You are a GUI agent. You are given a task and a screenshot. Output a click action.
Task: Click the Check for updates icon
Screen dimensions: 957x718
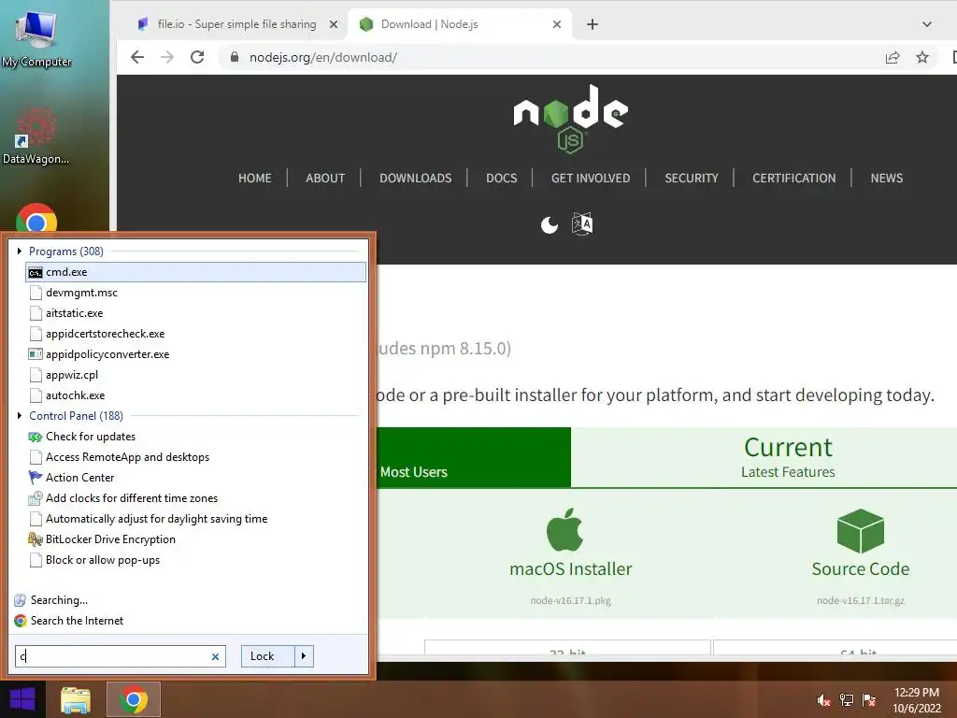36,437
